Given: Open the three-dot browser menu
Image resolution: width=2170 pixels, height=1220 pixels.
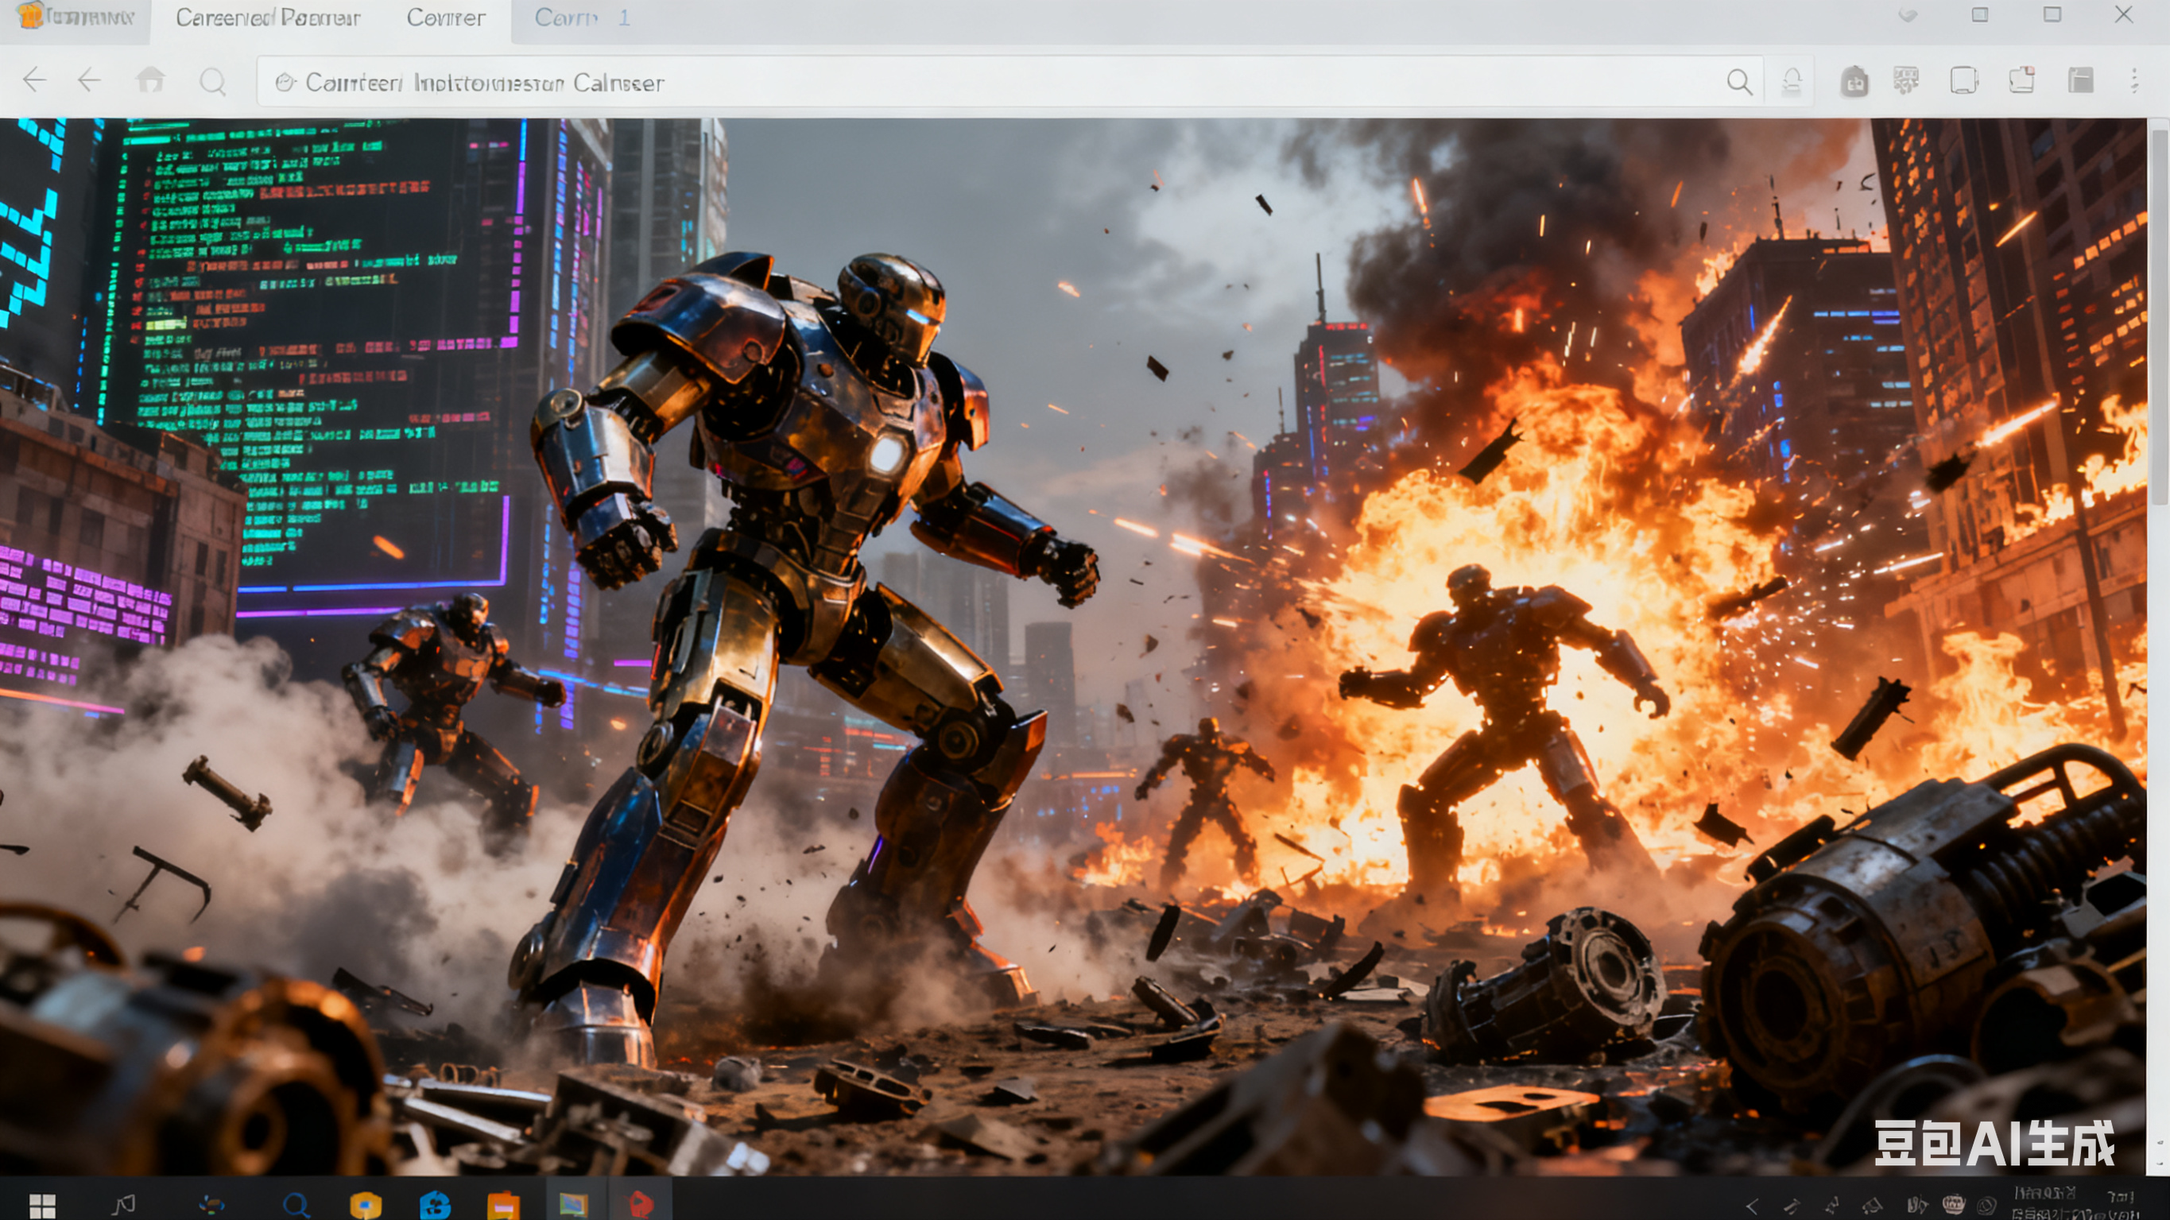Looking at the screenshot, I should coord(2133,81).
